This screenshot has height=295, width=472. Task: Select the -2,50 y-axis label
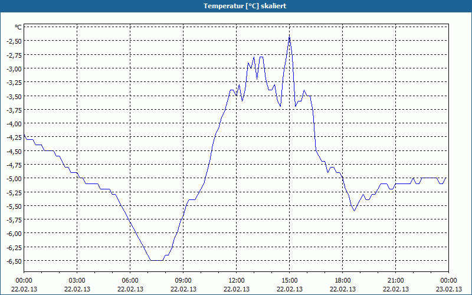tap(14, 41)
